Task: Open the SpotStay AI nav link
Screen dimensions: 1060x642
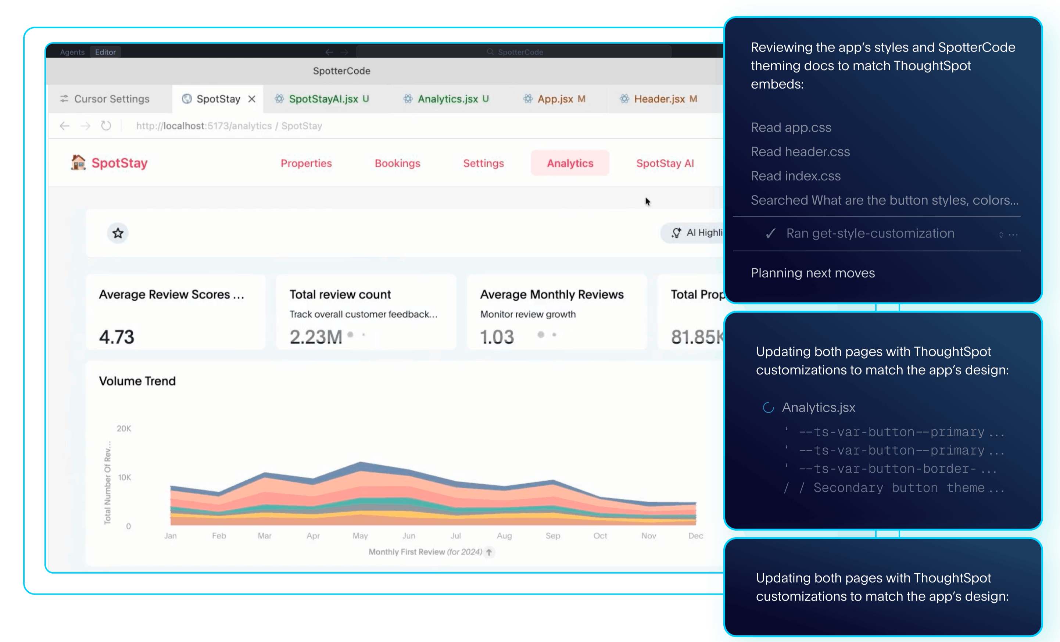Action: pos(665,163)
